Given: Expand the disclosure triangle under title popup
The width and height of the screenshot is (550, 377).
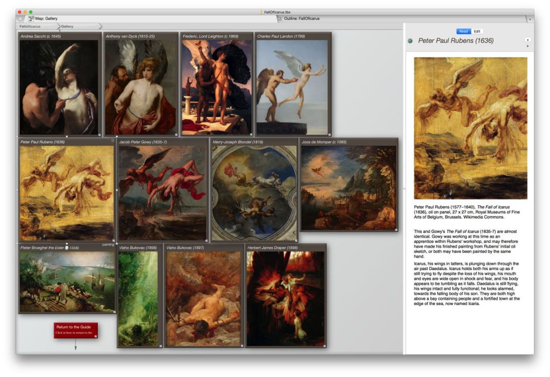Looking at the screenshot, I should pos(527,46).
